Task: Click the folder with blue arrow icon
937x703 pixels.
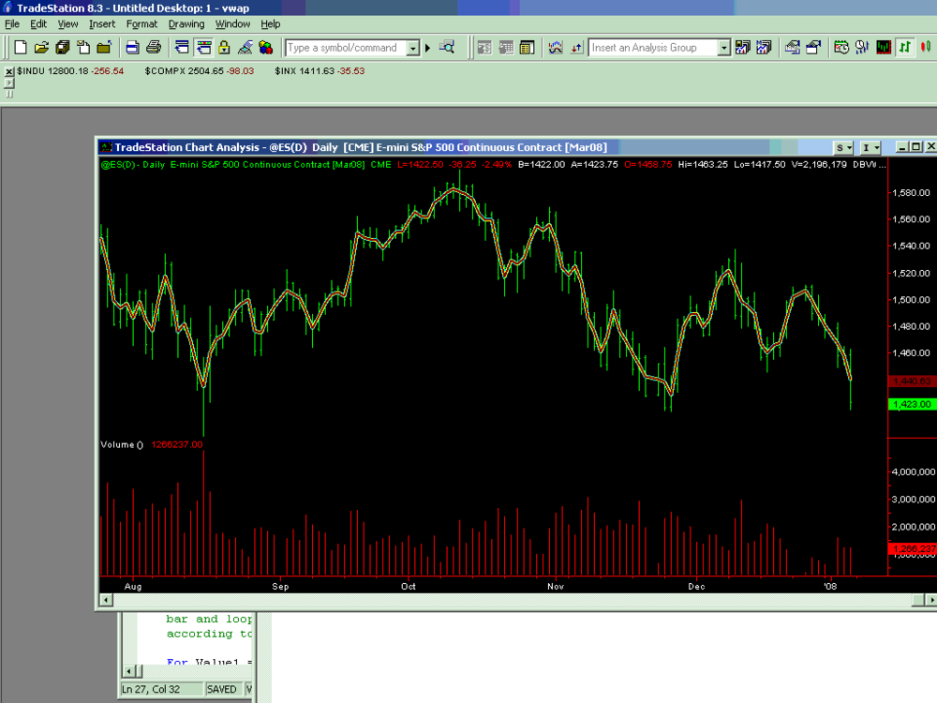Action: tap(104, 48)
